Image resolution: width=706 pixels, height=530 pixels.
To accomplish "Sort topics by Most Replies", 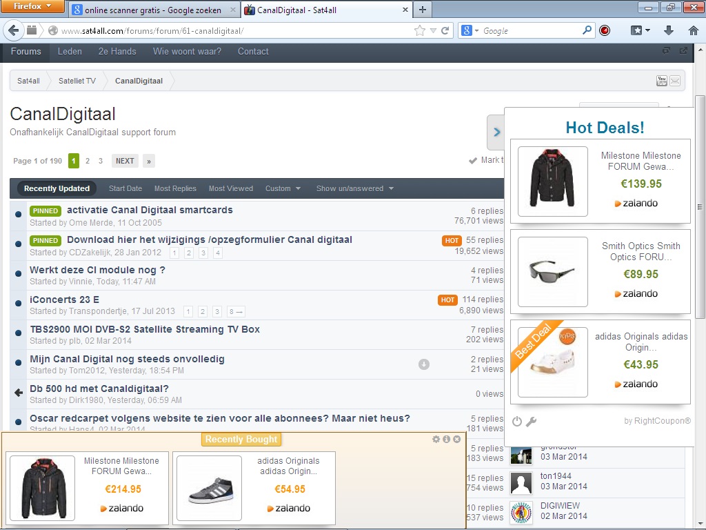I will (x=175, y=188).
